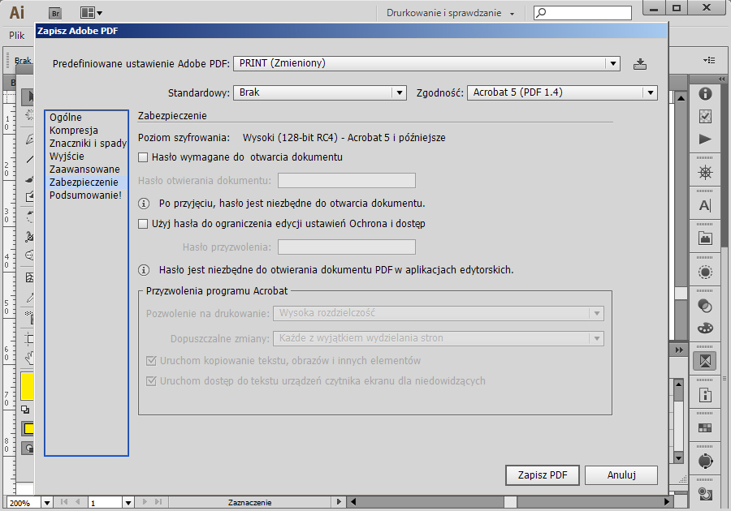Expand the status bar Zaznaczenie arrow
Viewport: 731px width, 511px height.
point(339,502)
